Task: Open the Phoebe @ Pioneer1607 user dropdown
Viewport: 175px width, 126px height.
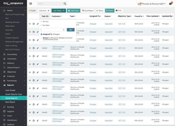Action: [152, 4]
